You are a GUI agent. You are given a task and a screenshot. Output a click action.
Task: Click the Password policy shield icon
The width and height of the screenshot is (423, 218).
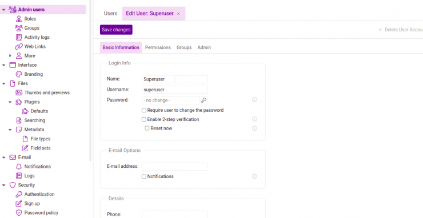[x=19, y=213]
